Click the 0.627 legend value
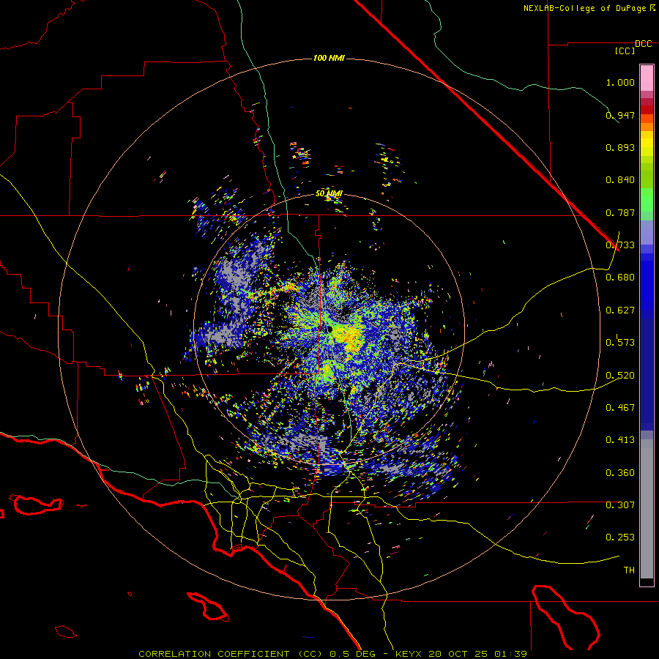Viewport: 659px width, 659px height. point(620,310)
